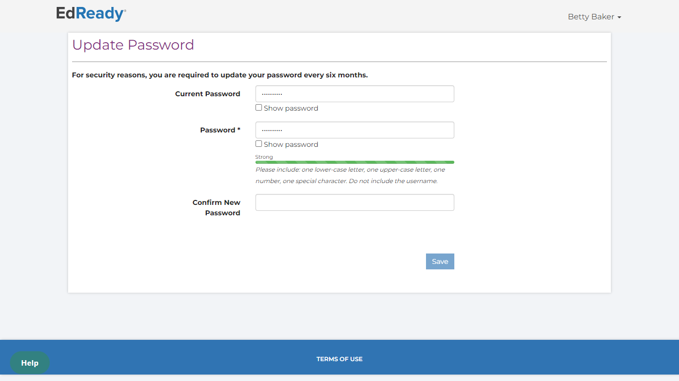
Task: Click the caret next to Betty Baker
Action: (619, 17)
